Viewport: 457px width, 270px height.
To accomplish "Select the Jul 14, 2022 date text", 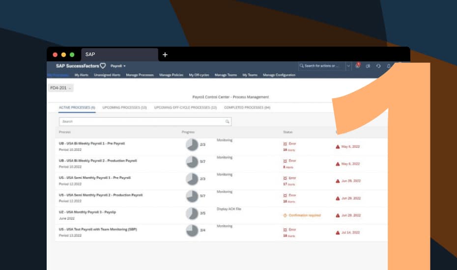I will click(350, 232).
